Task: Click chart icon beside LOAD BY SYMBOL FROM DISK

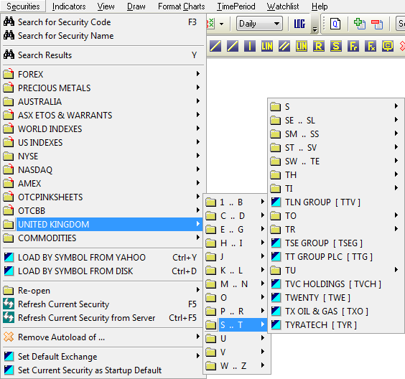Action: (9, 271)
